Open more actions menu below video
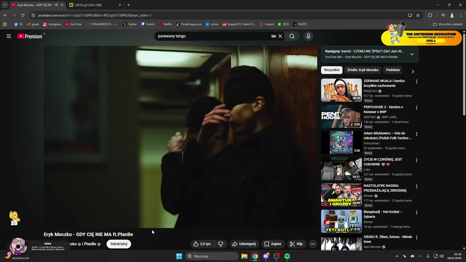The width and height of the screenshot is (466, 262). point(313,244)
